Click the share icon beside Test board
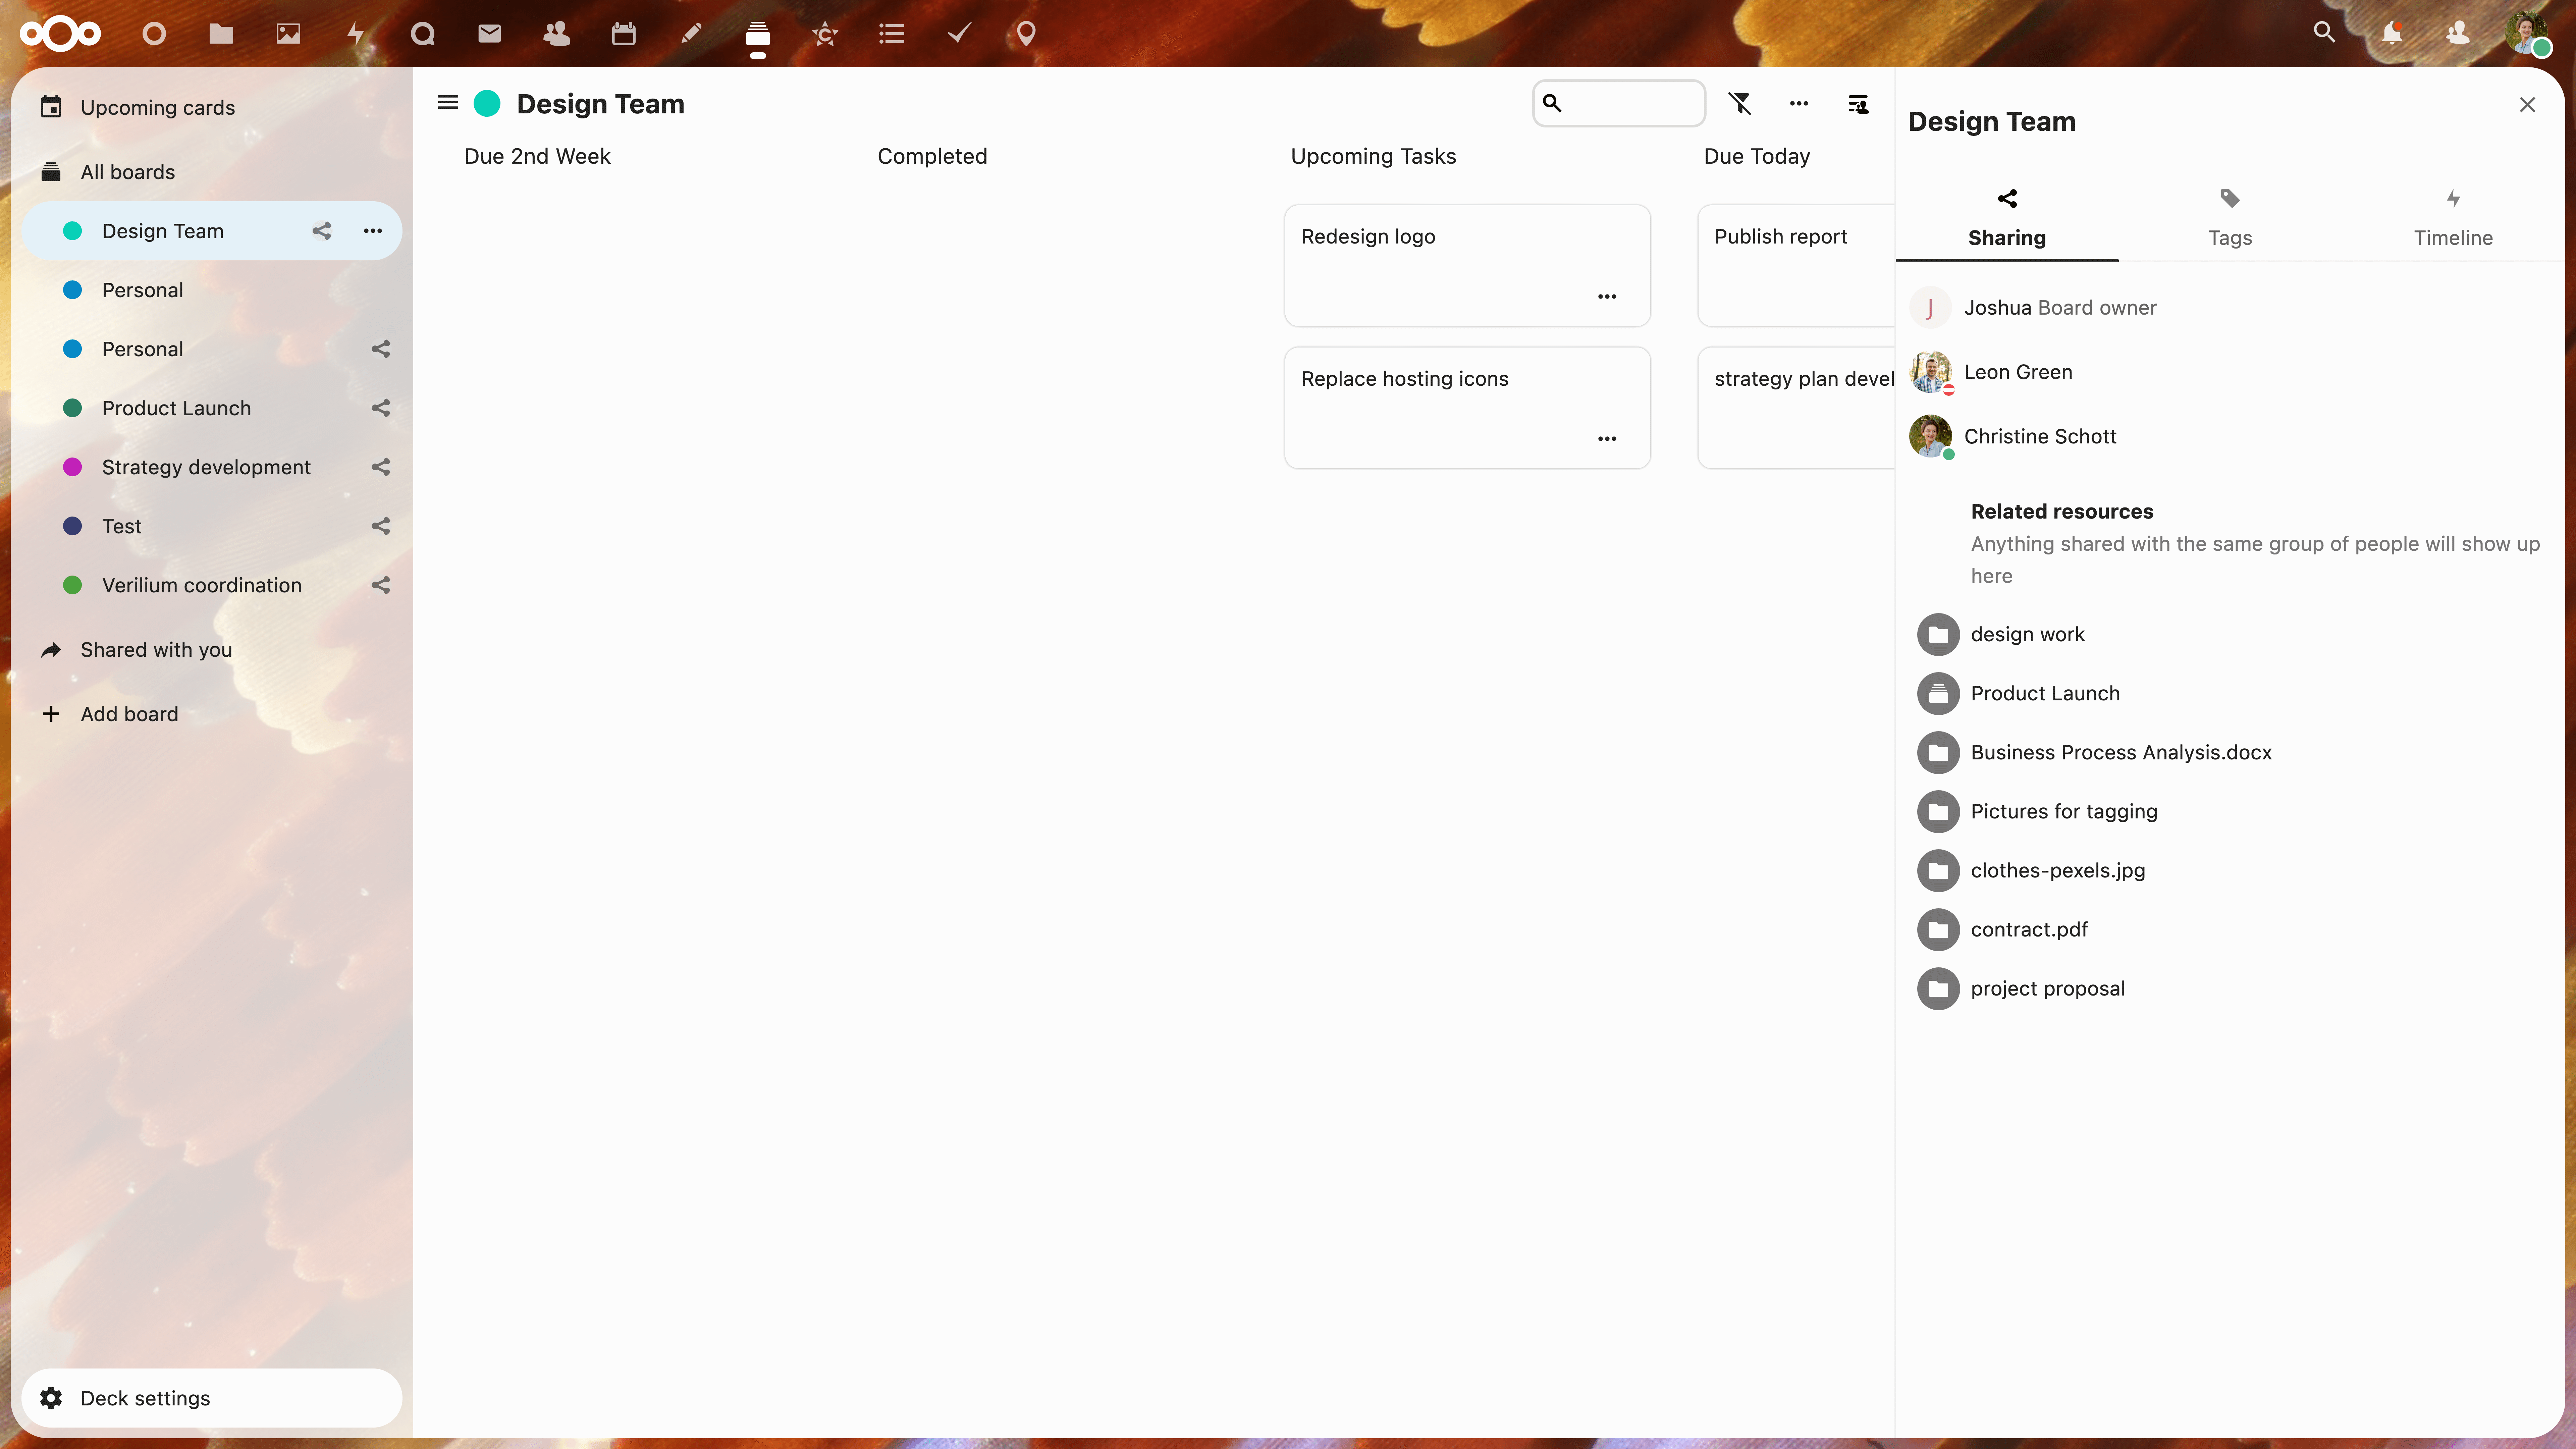This screenshot has height=1449, width=2576. click(x=381, y=526)
